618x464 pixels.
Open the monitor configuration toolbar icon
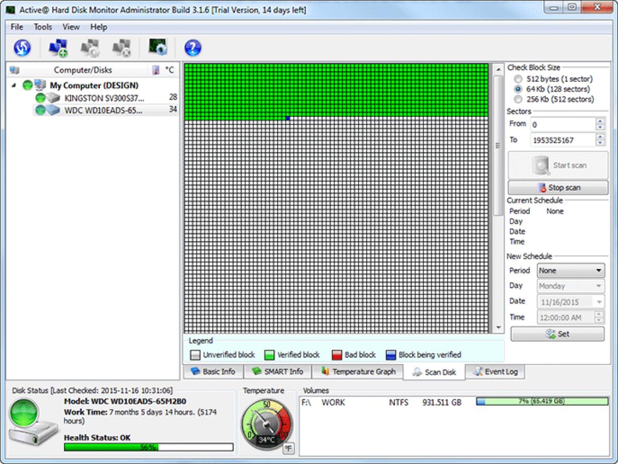[x=158, y=47]
